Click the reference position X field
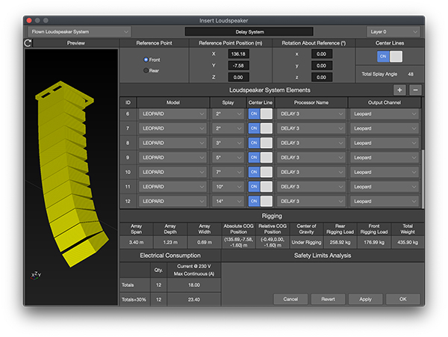The image size is (448, 337). (x=238, y=54)
